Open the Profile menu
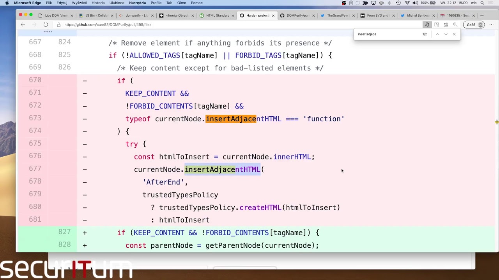This screenshot has height=280, width=499. [156, 3]
